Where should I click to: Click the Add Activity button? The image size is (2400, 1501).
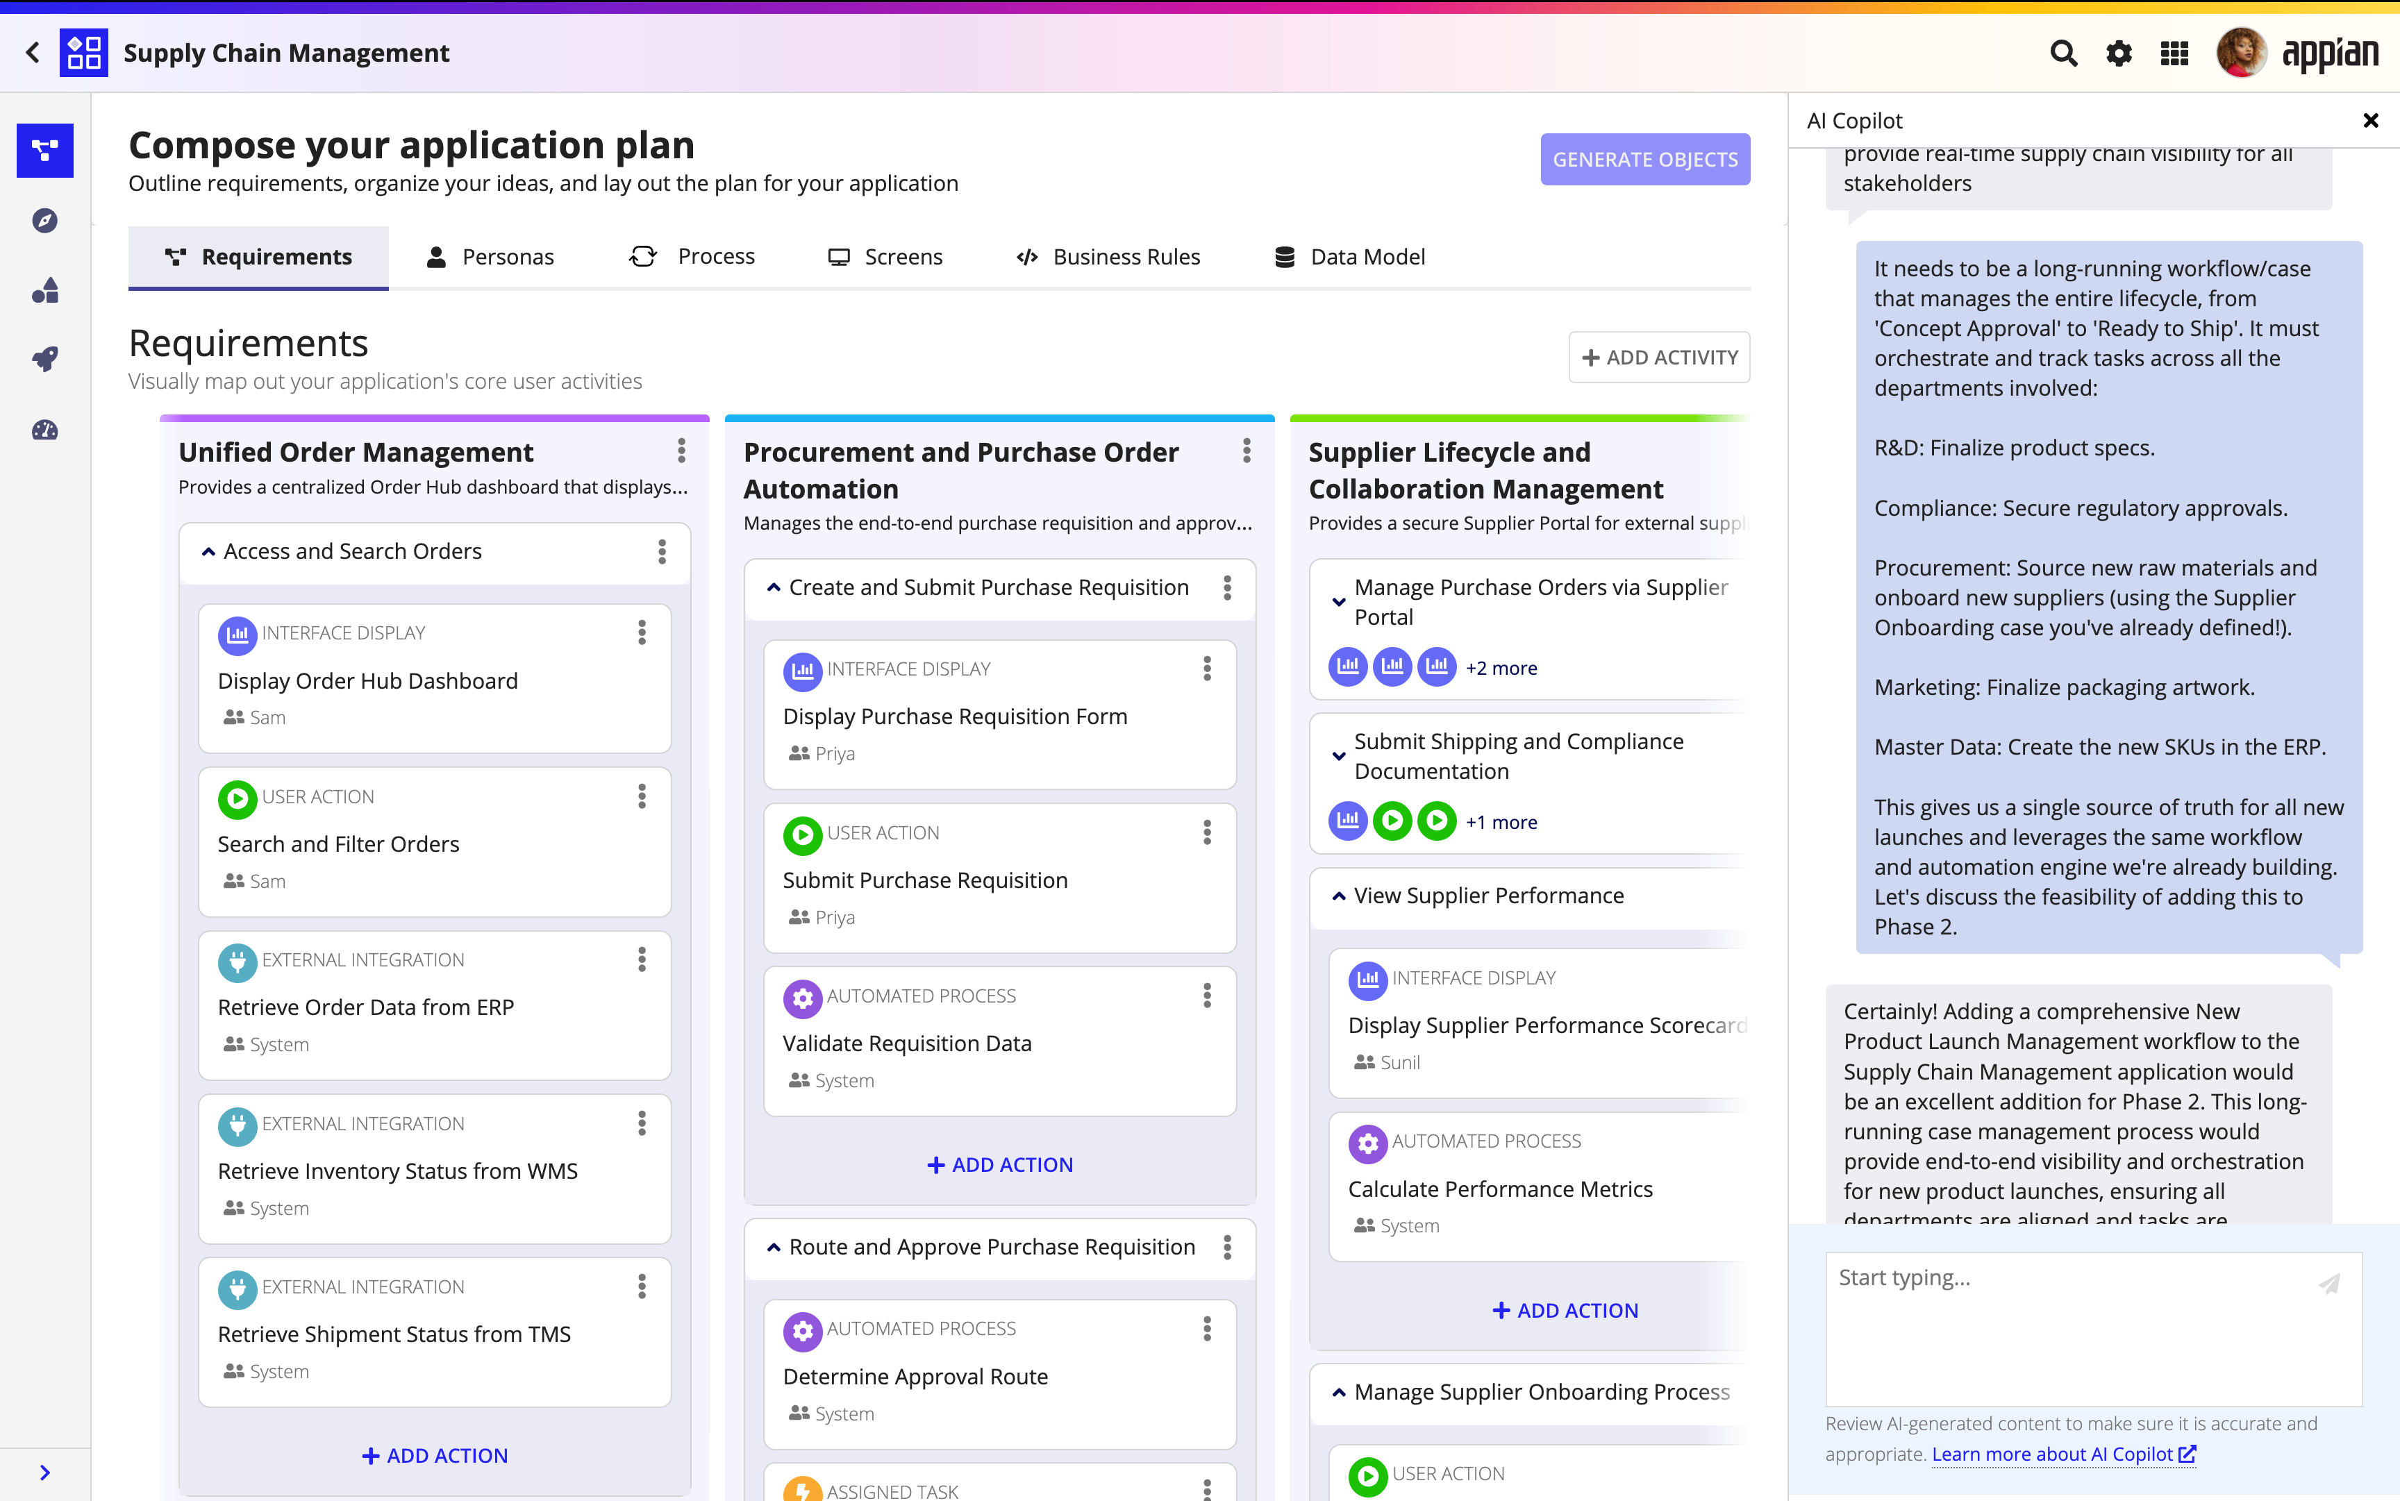1658,358
